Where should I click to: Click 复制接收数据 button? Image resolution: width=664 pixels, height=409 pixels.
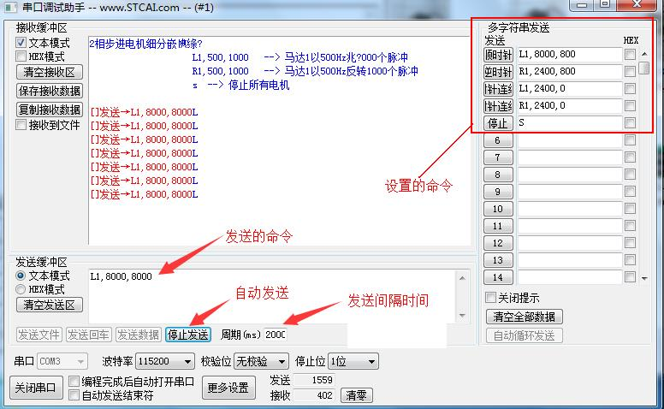tap(50, 110)
